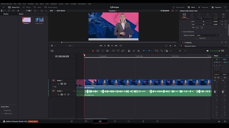Click the Reframe button
The width and height of the screenshot is (229, 128).
[x=203, y=38]
